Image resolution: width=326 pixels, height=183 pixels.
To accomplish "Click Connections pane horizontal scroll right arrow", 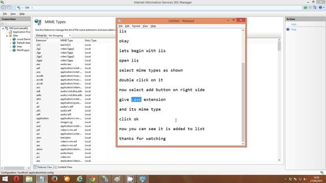I will [x=29, y=168].
